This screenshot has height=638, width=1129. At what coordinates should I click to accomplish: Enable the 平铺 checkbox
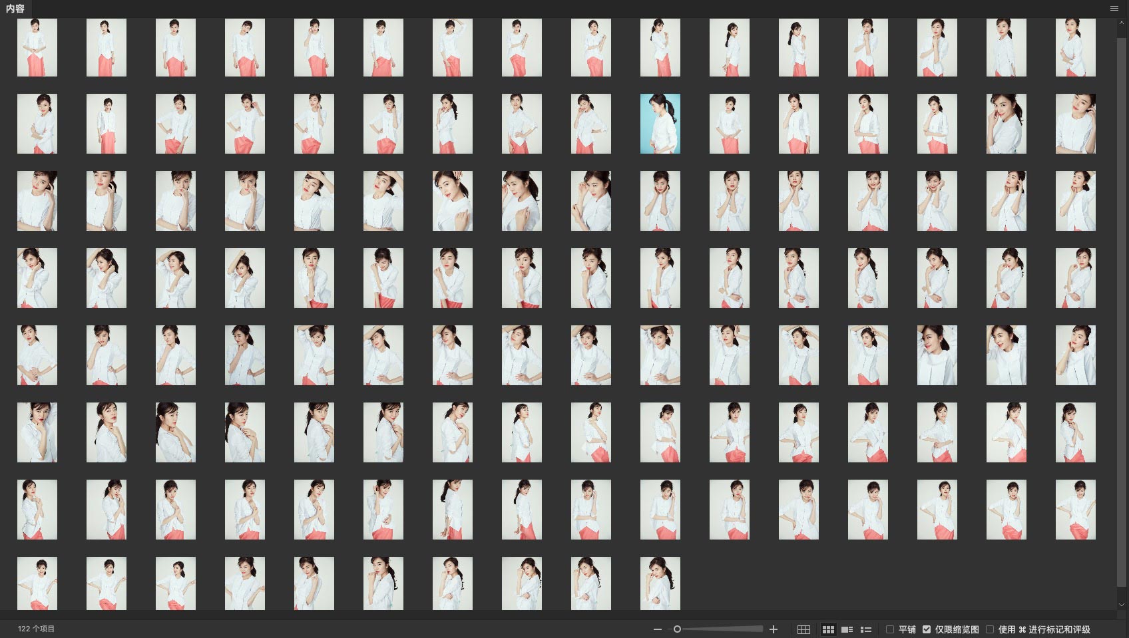coord(890,629)
